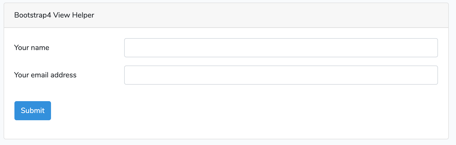The image size is (456, 145).
Task: Focus the Your name text field
Action: click(x=281, y=48)
